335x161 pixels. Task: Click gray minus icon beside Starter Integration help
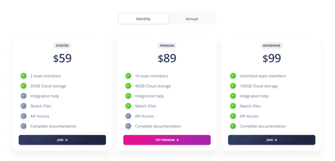[x=23, y=96]
